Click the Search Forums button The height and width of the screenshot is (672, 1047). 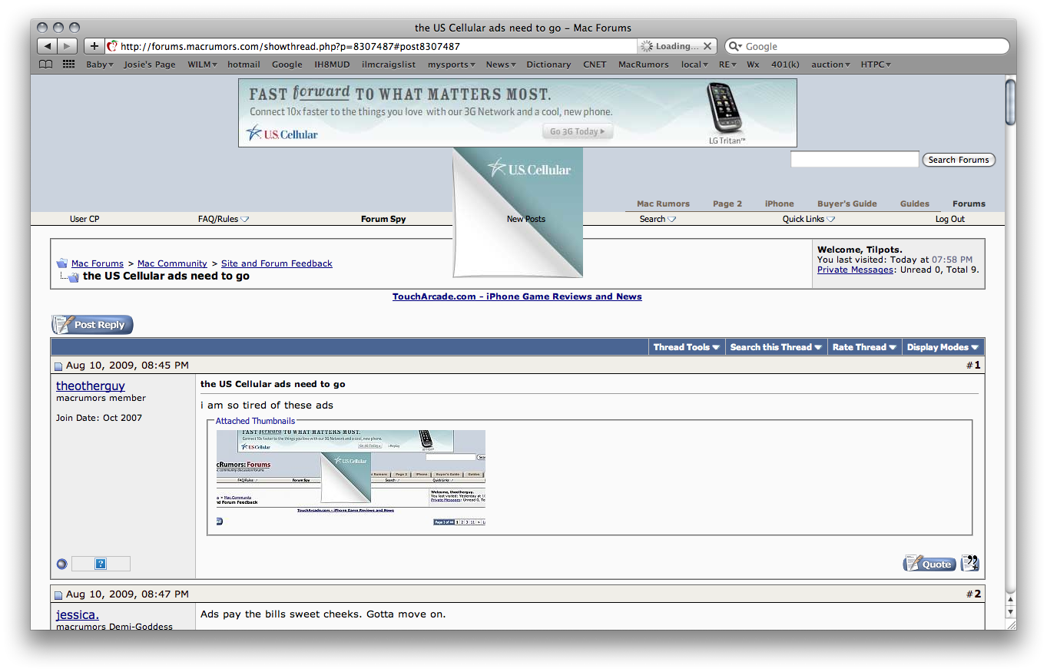coord(959,160)
